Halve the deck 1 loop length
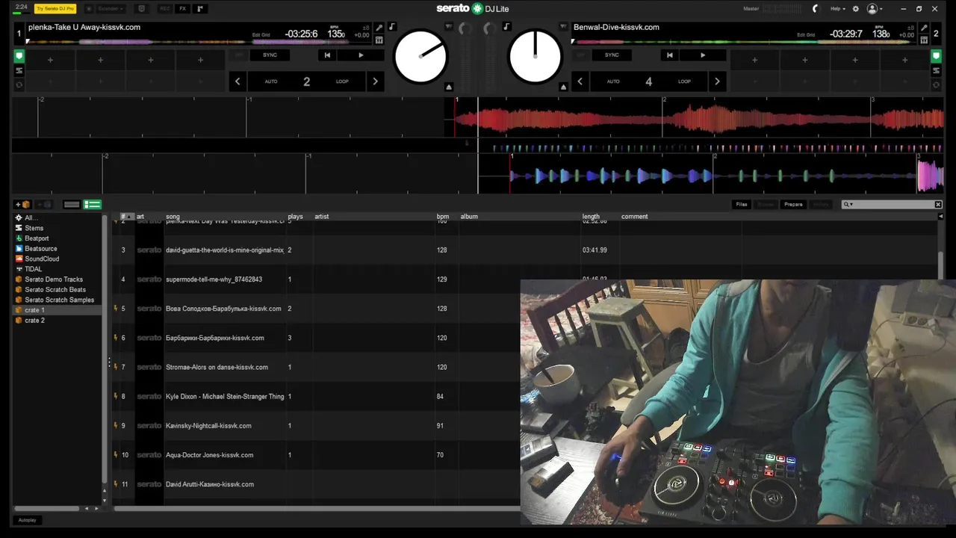 pyautogui.click(x=238, y=81)
